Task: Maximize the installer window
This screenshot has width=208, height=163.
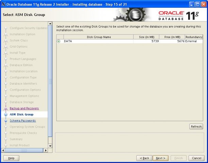Action: coord(198,4)
